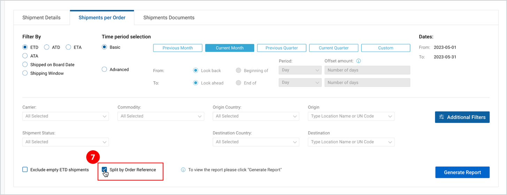The height and width of the screenshot is (195, 507).
Task: Click the To date 2023-05-31 value
Action: [445, 57]
